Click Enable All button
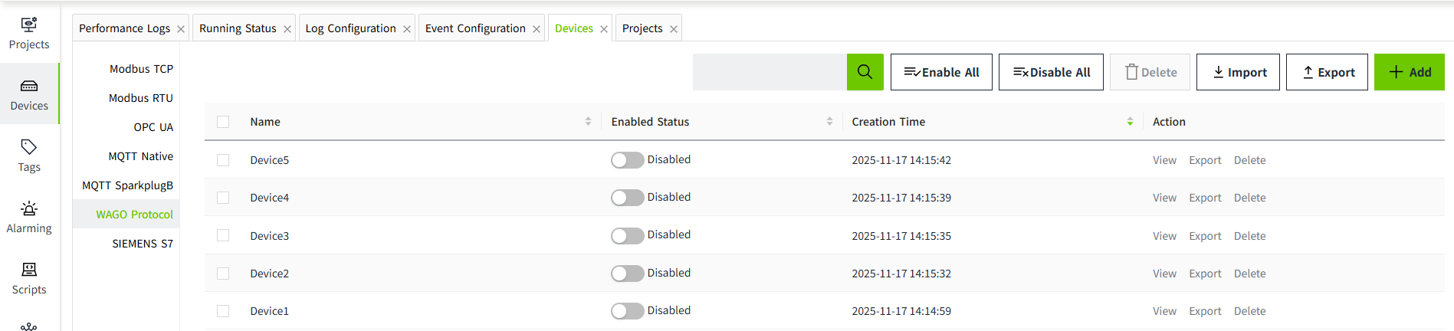Image resolution: width=1454 pixels, height=331 pixels. [x=941, y=72]
